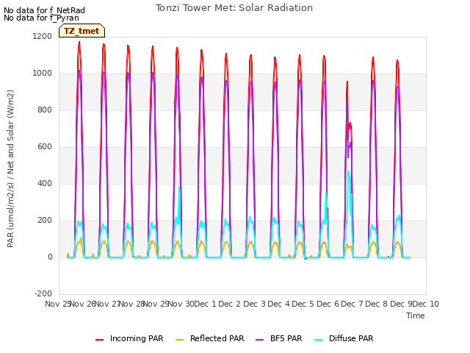This screenshot has height=353, width=470.
Task: Click the Dec 7 Diffuse PAR spike
Action: coord(349,171)
